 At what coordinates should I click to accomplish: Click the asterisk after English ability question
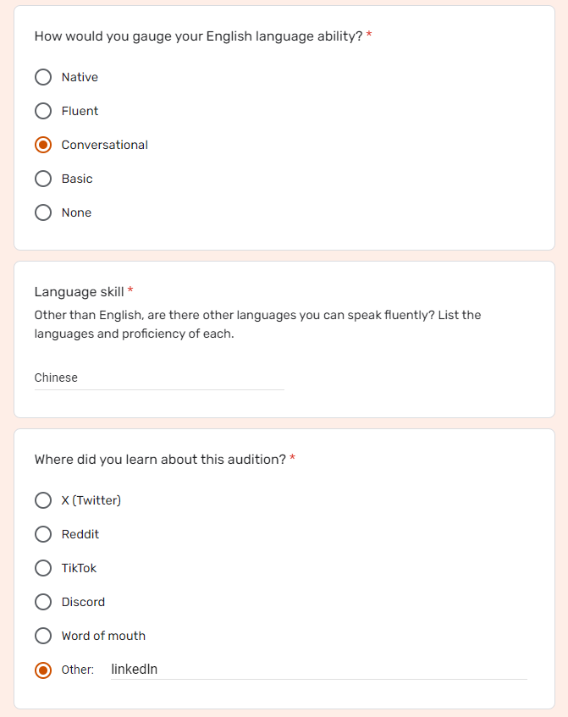pyautogui.click(x=369, y=35)
